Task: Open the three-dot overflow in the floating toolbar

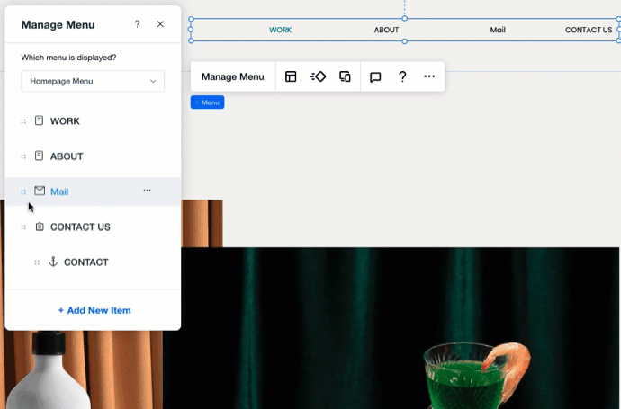Action: (x=429, y=77)
